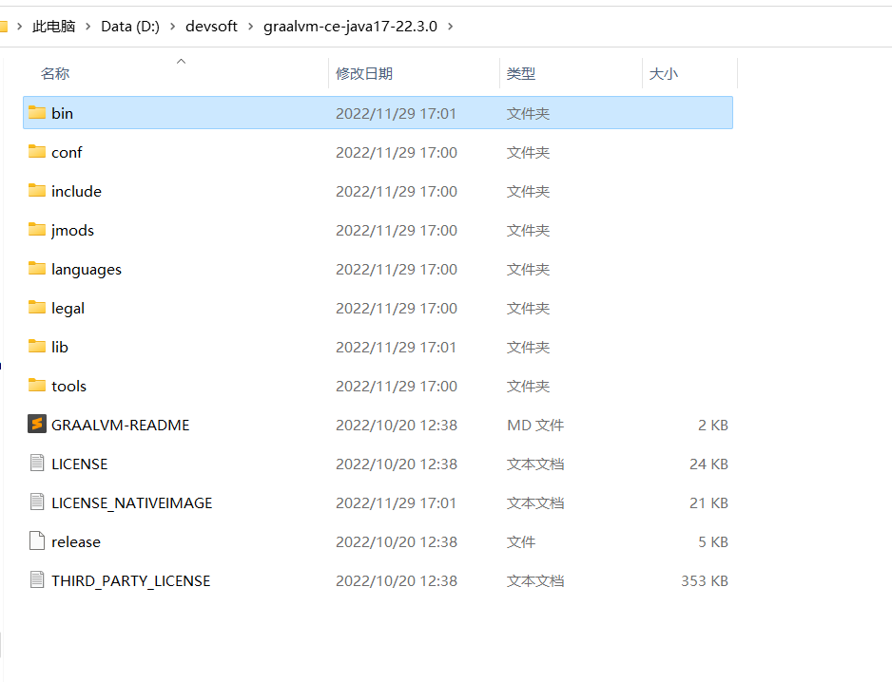Select the jmods folder icon

pyautogui.click(x=37, y=230)
